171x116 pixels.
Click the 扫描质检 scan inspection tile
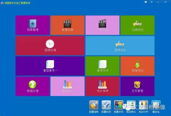tap(137, 25)
